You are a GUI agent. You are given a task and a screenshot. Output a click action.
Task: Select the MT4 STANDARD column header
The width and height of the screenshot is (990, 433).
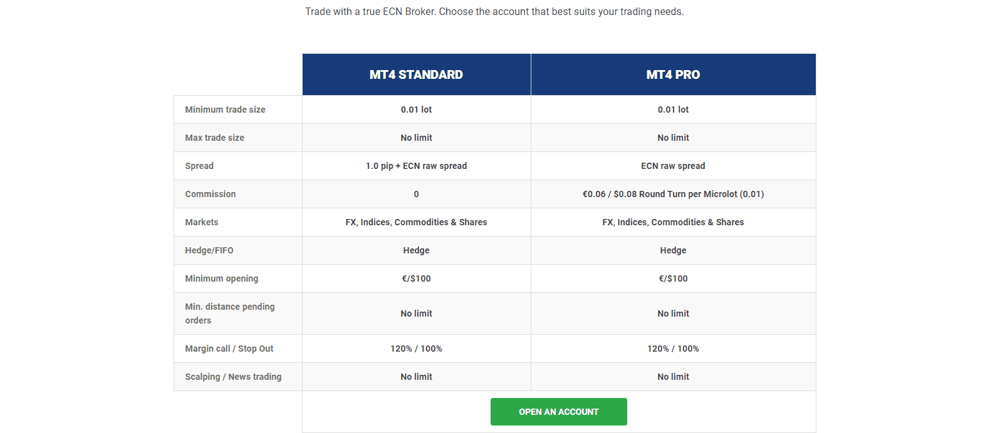click(x=416, y=74)
